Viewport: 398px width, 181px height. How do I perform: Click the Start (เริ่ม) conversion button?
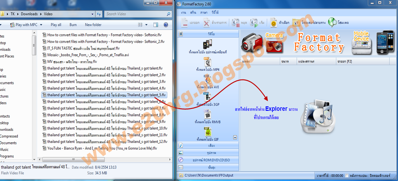[x=258, y=23]
